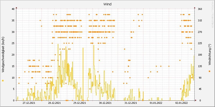Click the date label 27.12.2021
The width and height of the screenshot is (215, 107).
tap(29, 103)
